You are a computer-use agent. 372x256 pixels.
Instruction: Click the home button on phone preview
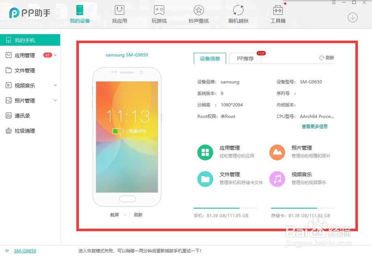click(127, 199)
